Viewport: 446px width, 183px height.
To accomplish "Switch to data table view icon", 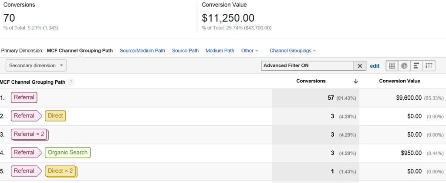I will (392, 66).
